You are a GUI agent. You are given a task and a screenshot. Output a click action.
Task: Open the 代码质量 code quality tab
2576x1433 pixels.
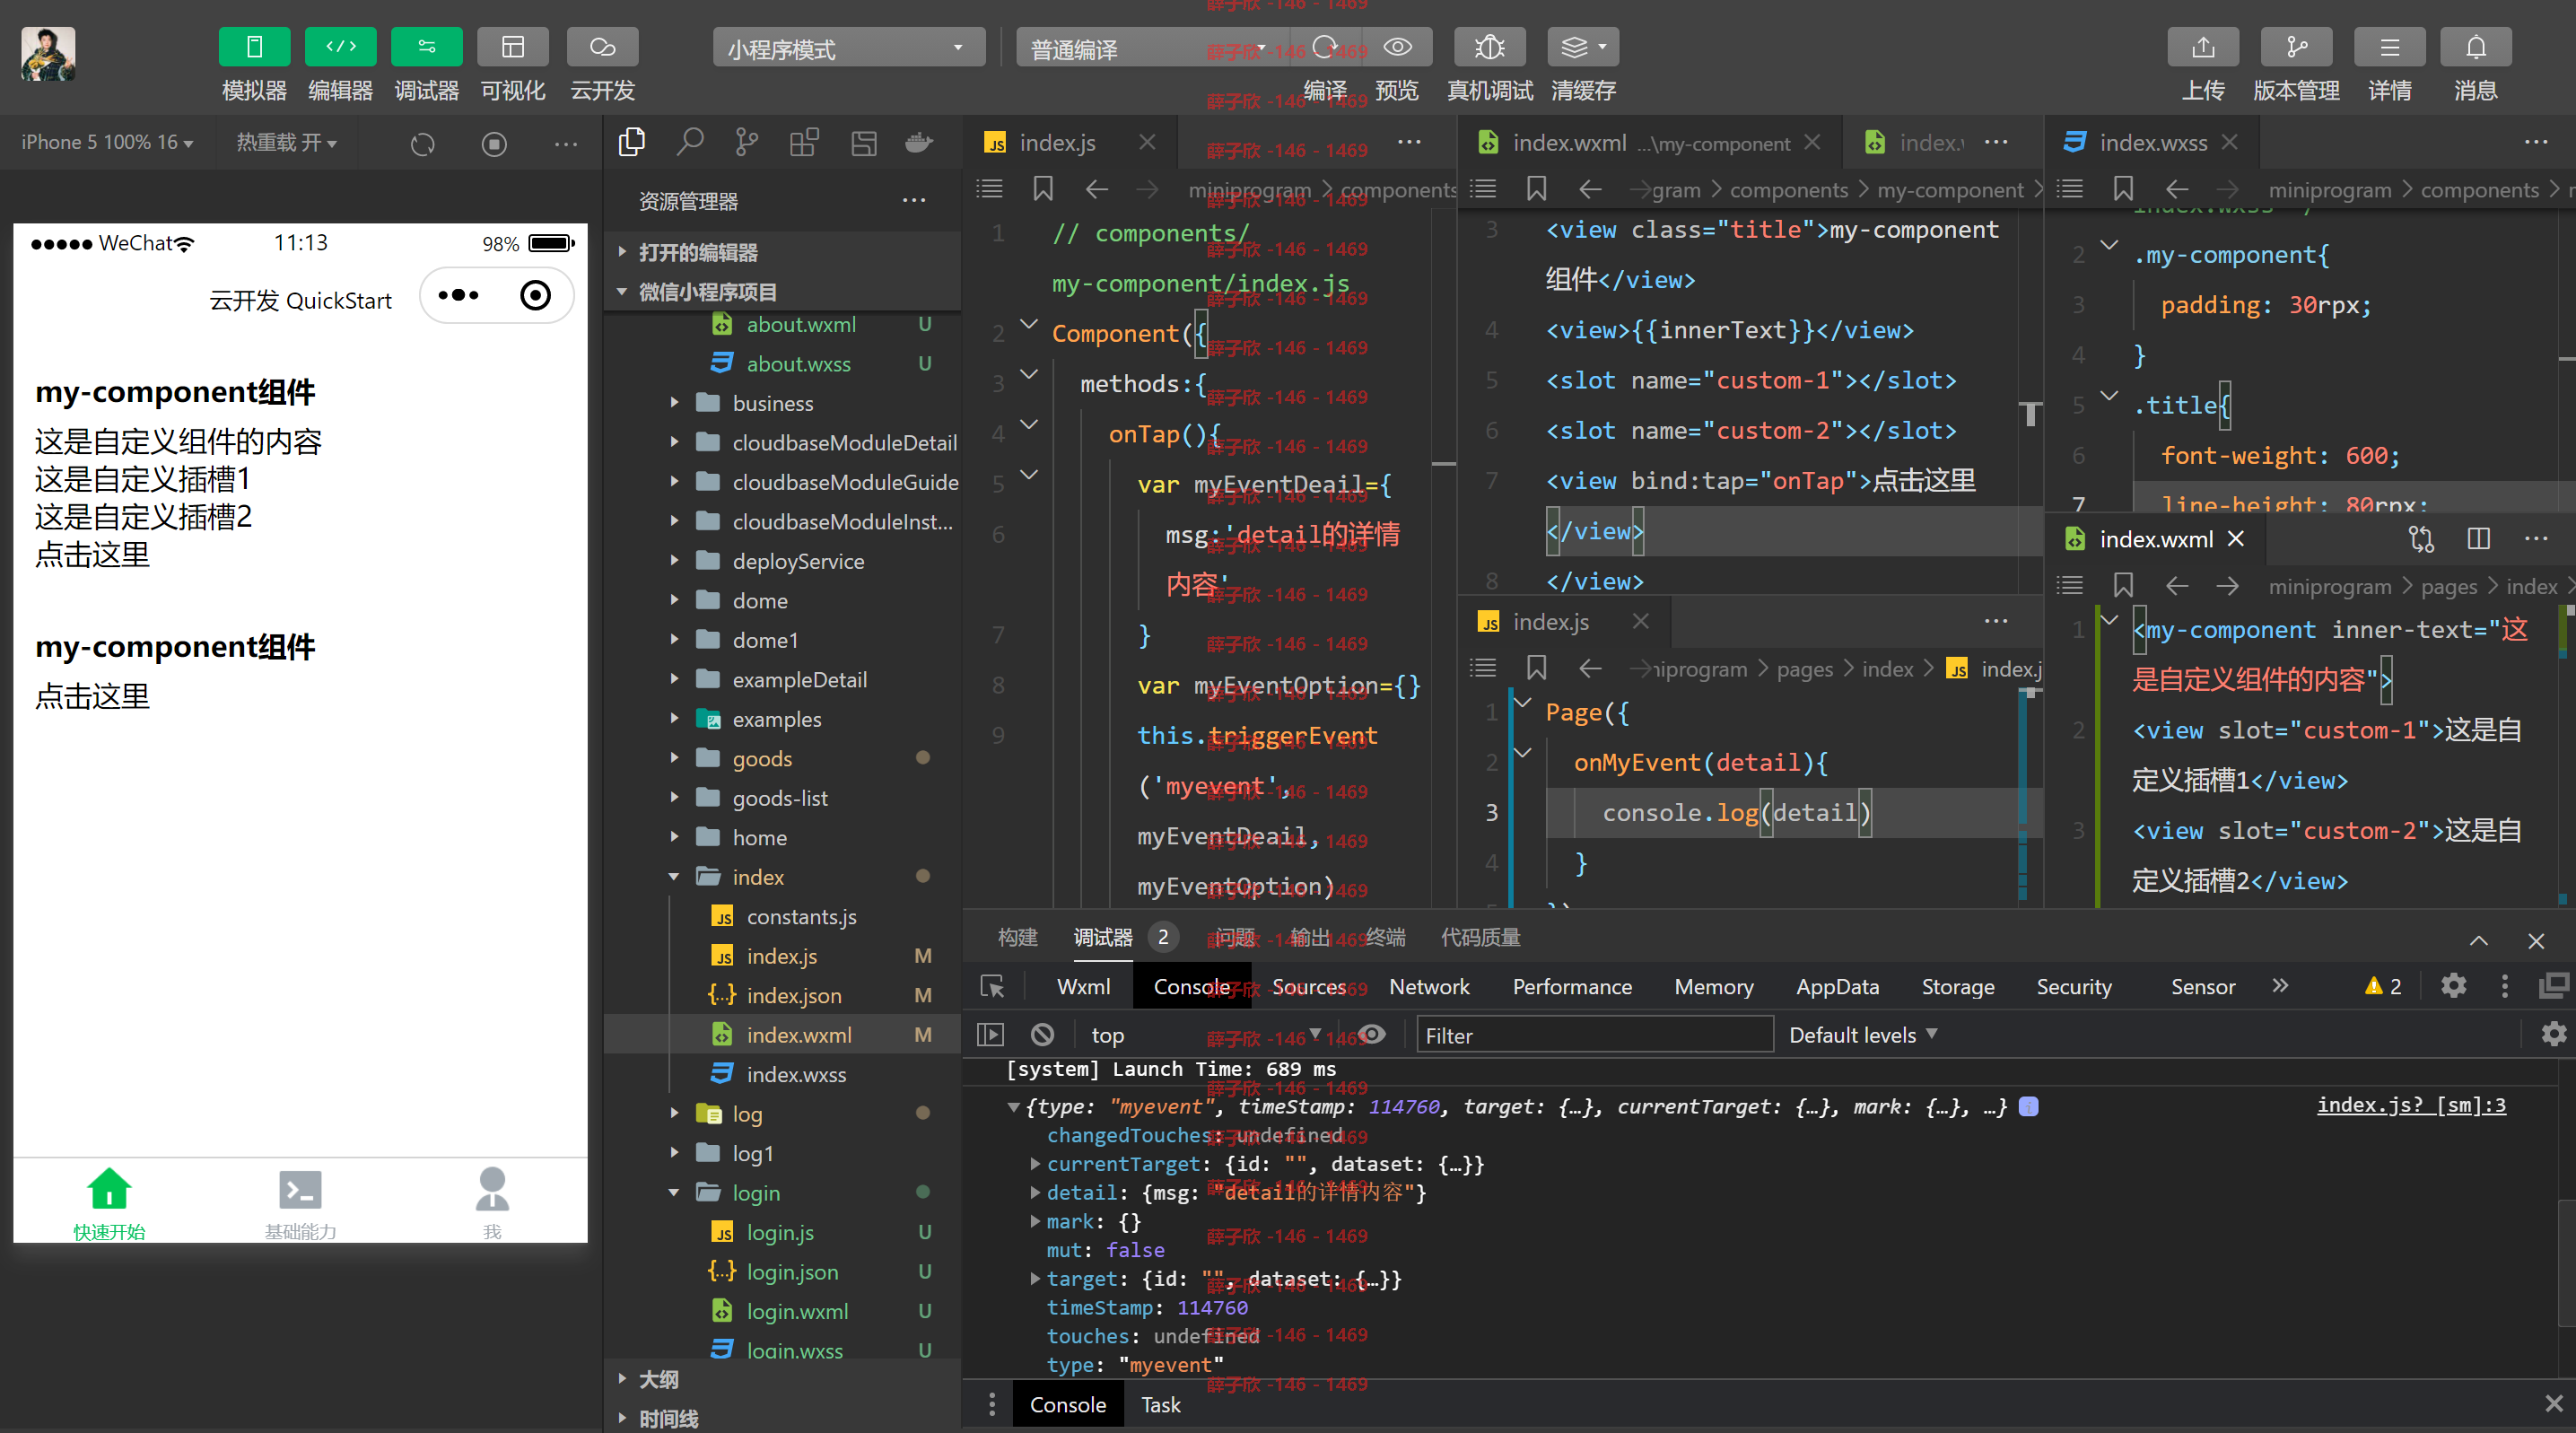click(1480, 937)
